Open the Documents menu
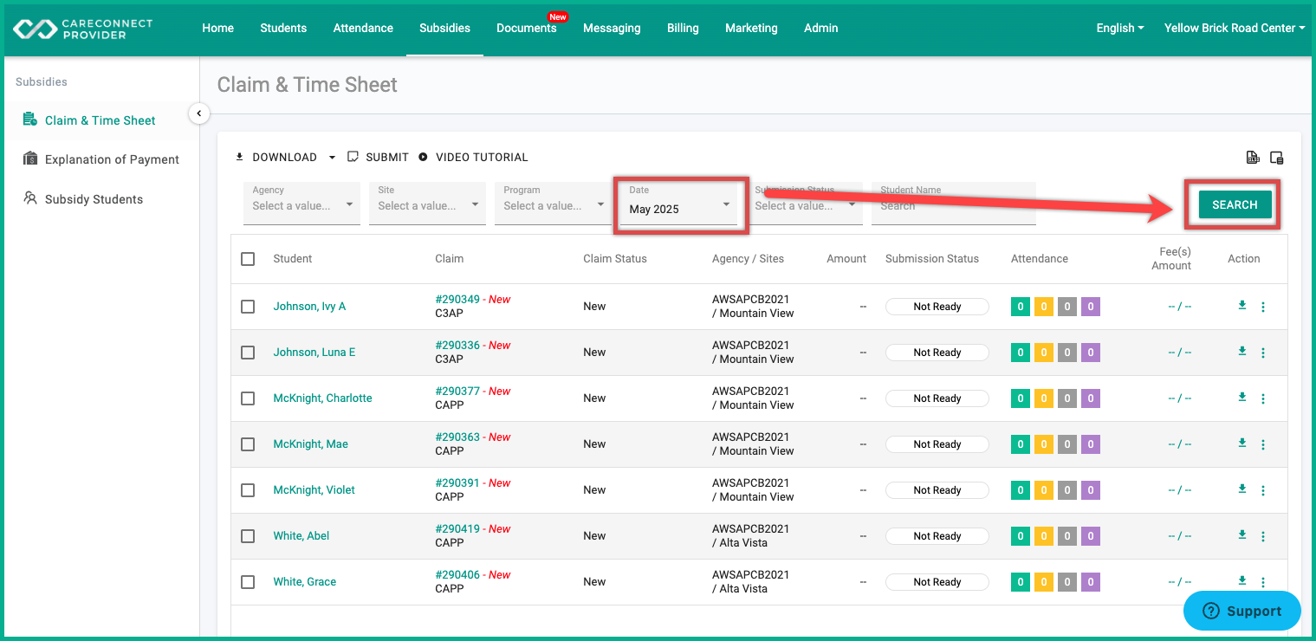The height and width of the screenshot is (641, 1316). pos(527,28)
